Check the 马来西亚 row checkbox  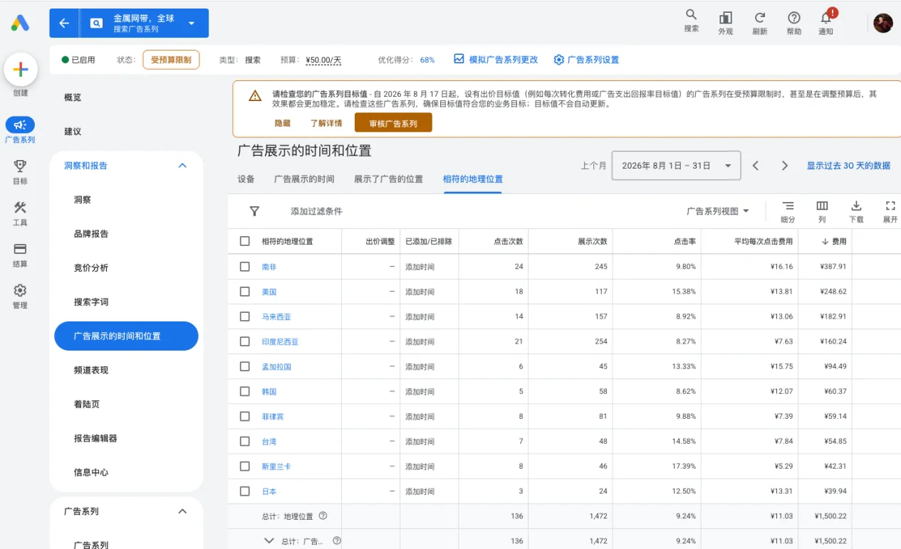[x=245, y=316]
